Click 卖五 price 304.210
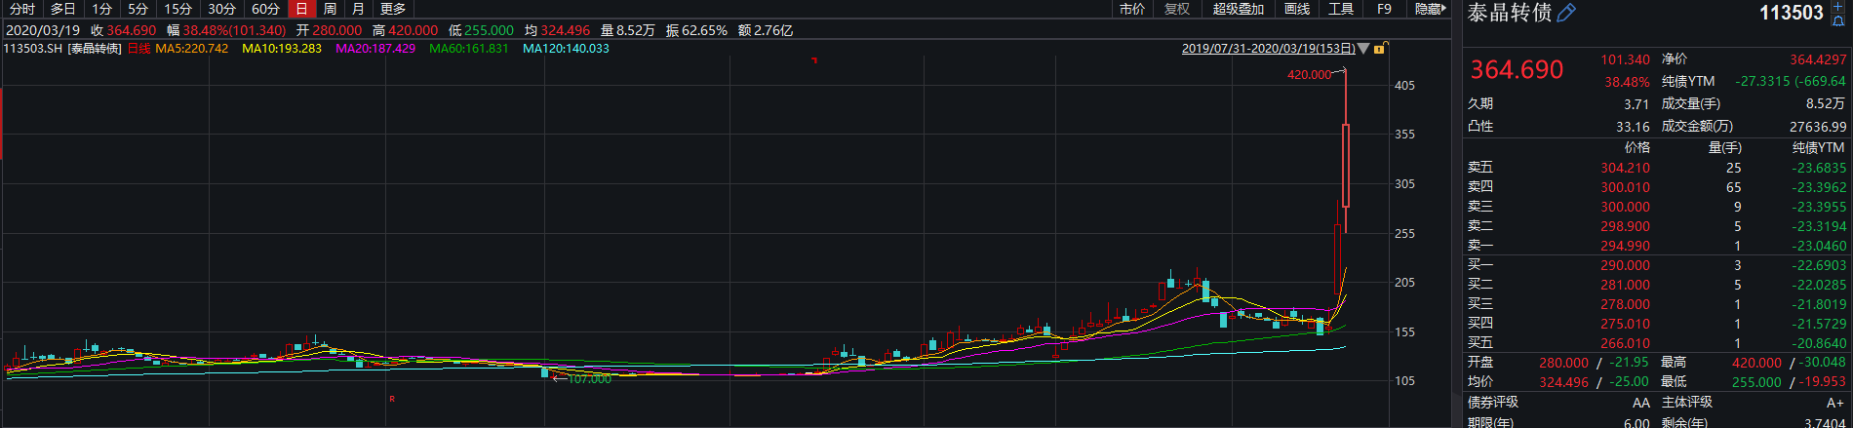Viewport: 1853px width, 428px height. pos(1625,168)
